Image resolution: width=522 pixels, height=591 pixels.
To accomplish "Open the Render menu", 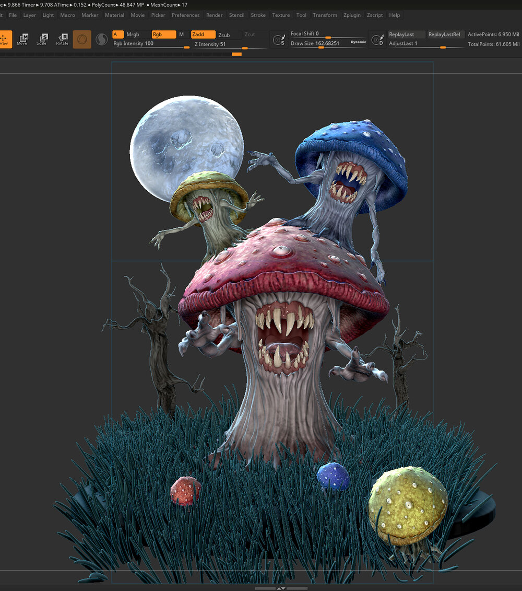I will pos(215,15).
